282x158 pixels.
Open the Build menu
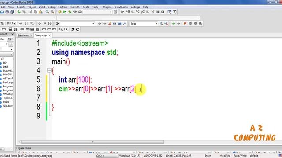pos(41,7)
